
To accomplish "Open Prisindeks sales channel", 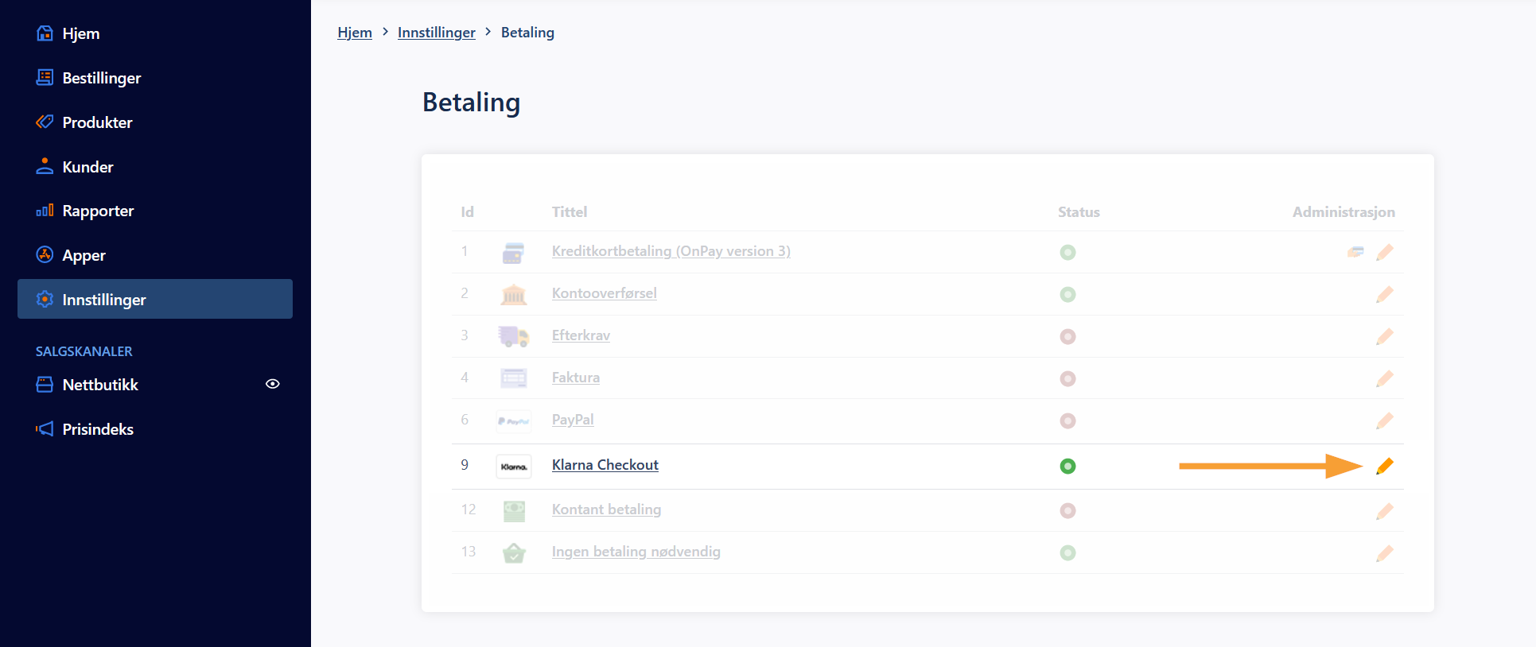I will click(99, 429).
